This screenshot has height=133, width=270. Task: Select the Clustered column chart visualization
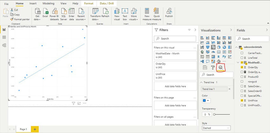pos(219,38)
